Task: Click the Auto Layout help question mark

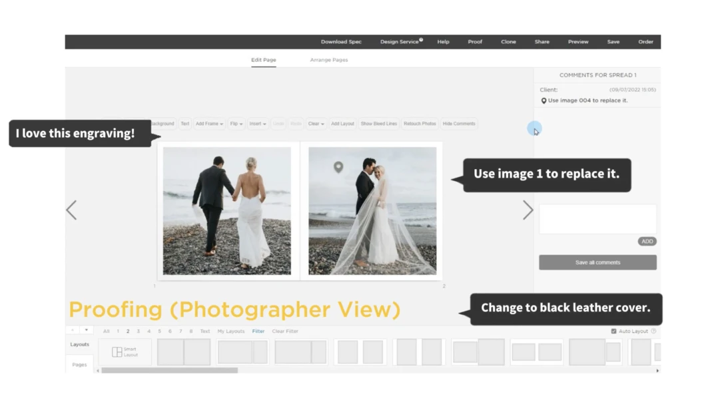Action: pos(654,331)
